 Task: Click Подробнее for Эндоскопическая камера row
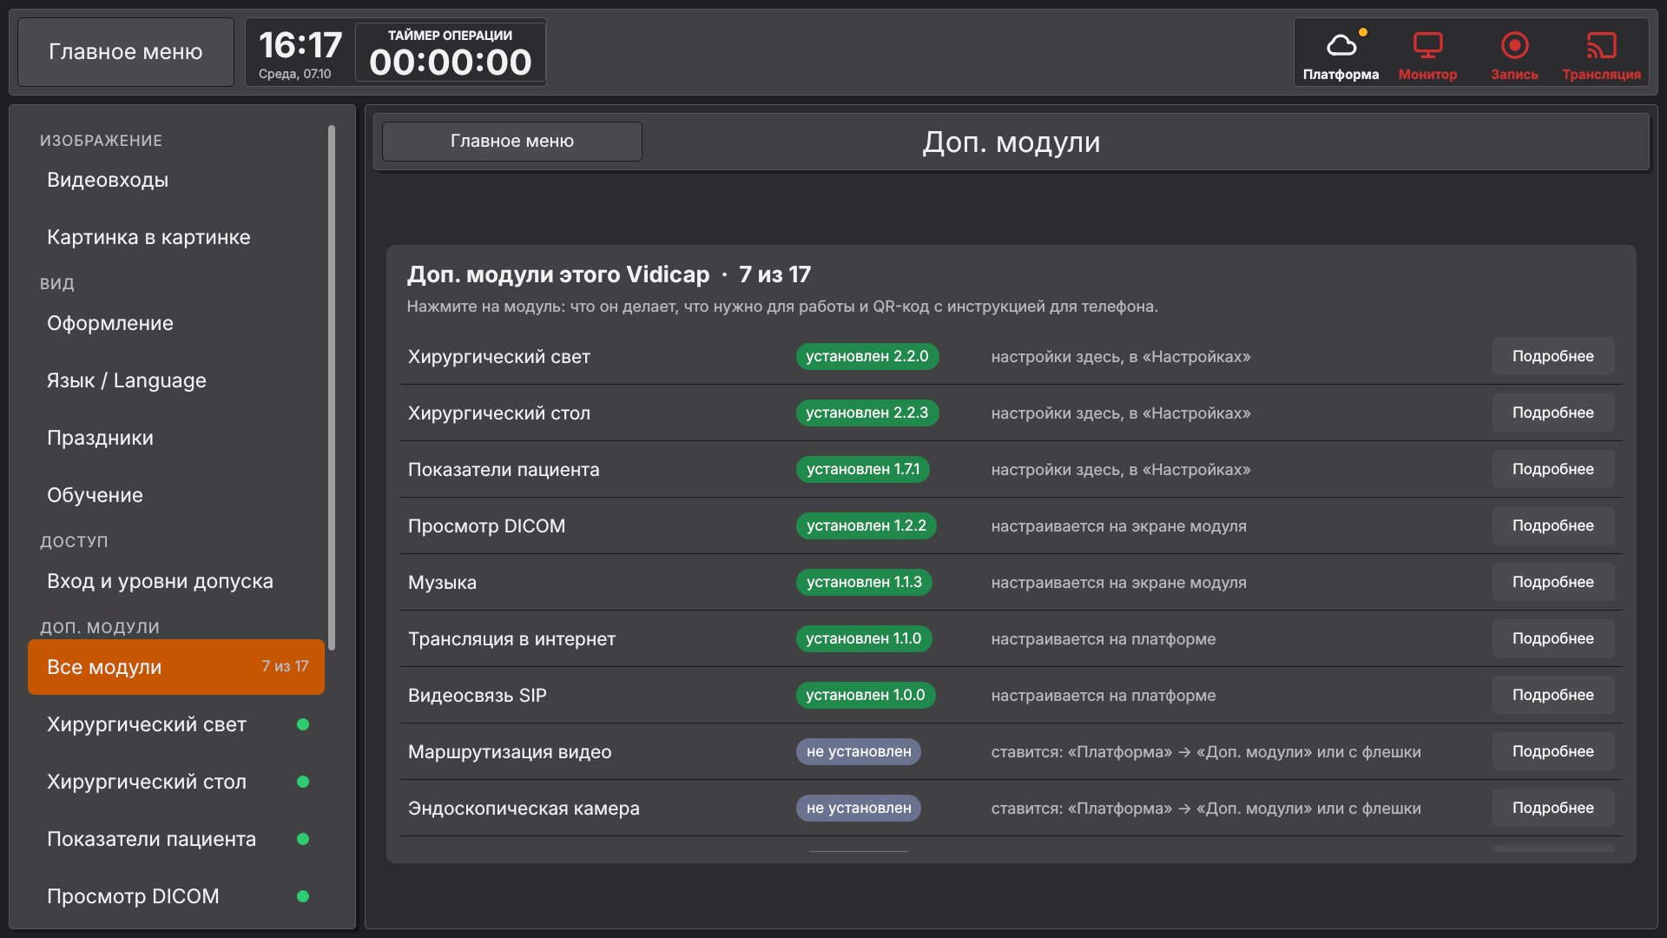pos(1553,808)
